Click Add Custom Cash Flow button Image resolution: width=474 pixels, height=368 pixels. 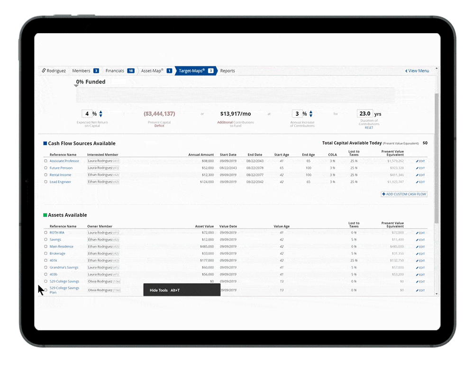[404, 194]
